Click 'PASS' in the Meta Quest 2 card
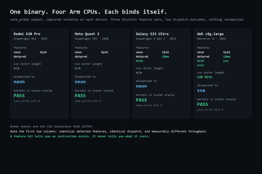Image resolution: width=262 pixels, height=174 pixels. click(x=80, y=96)
